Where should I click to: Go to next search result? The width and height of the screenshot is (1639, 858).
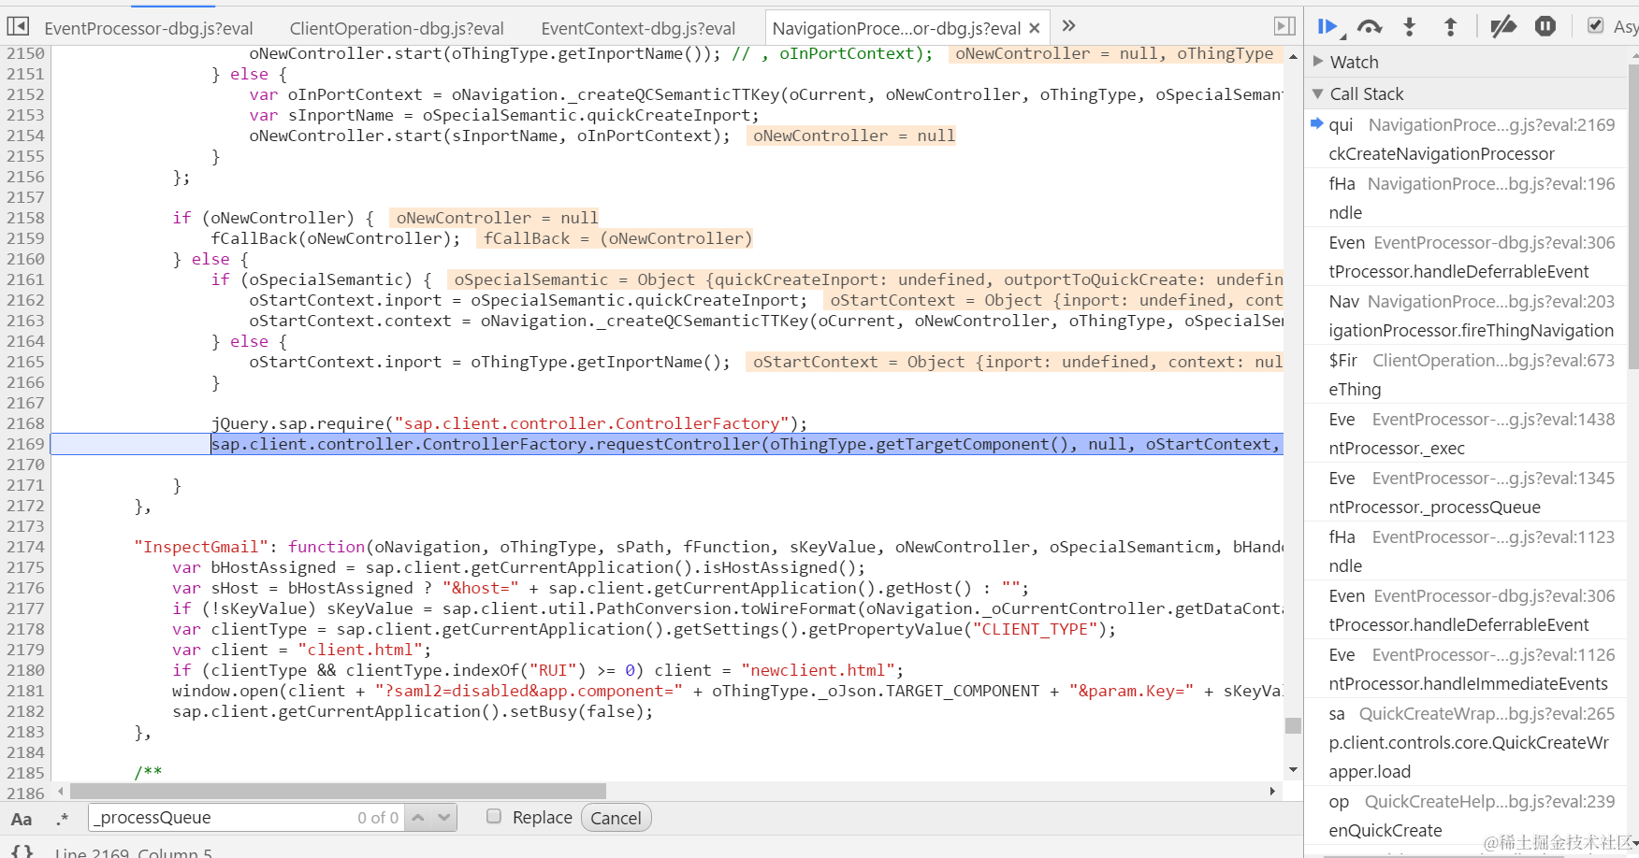click(x=444, y=818)
